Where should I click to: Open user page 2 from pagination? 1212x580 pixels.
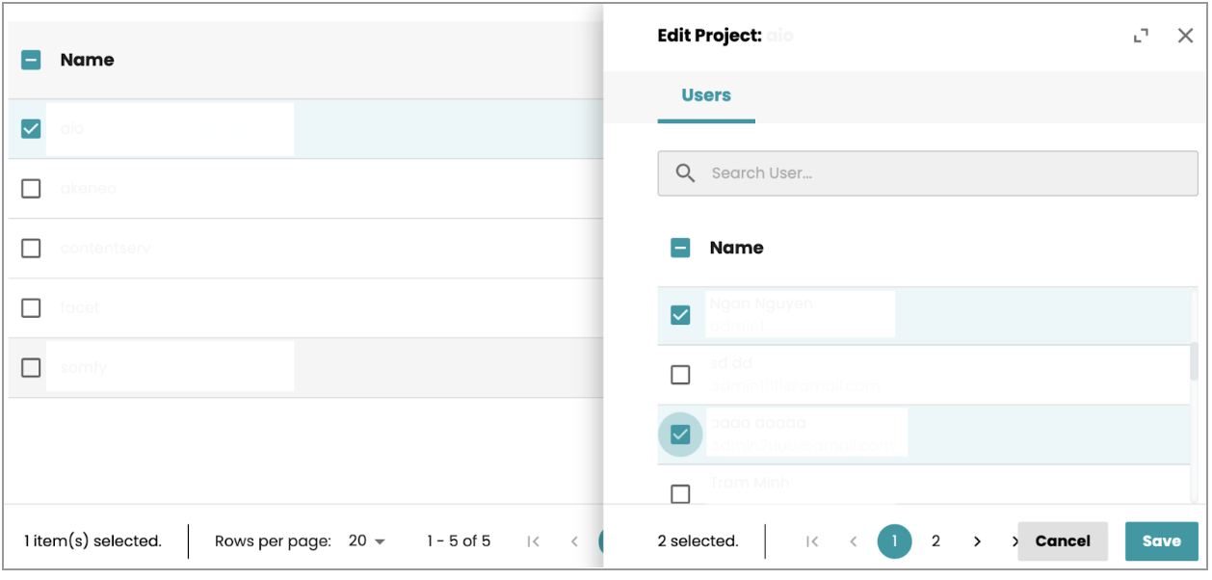click(x=935, y=540)
